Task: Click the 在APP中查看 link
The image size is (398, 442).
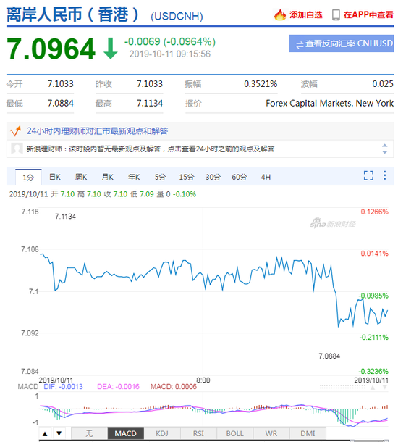Action: click(x=368, y=14)
